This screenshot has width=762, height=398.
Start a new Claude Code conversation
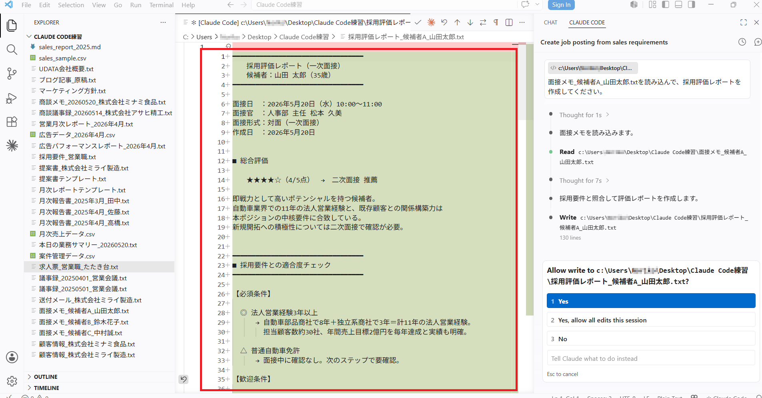(758, 42)
